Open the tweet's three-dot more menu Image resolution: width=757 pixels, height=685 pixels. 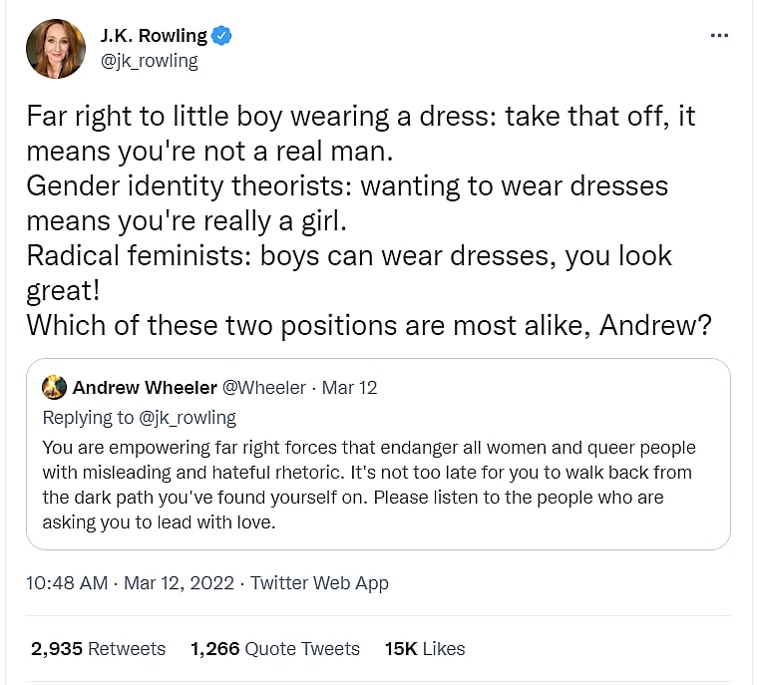click(719, 36)
